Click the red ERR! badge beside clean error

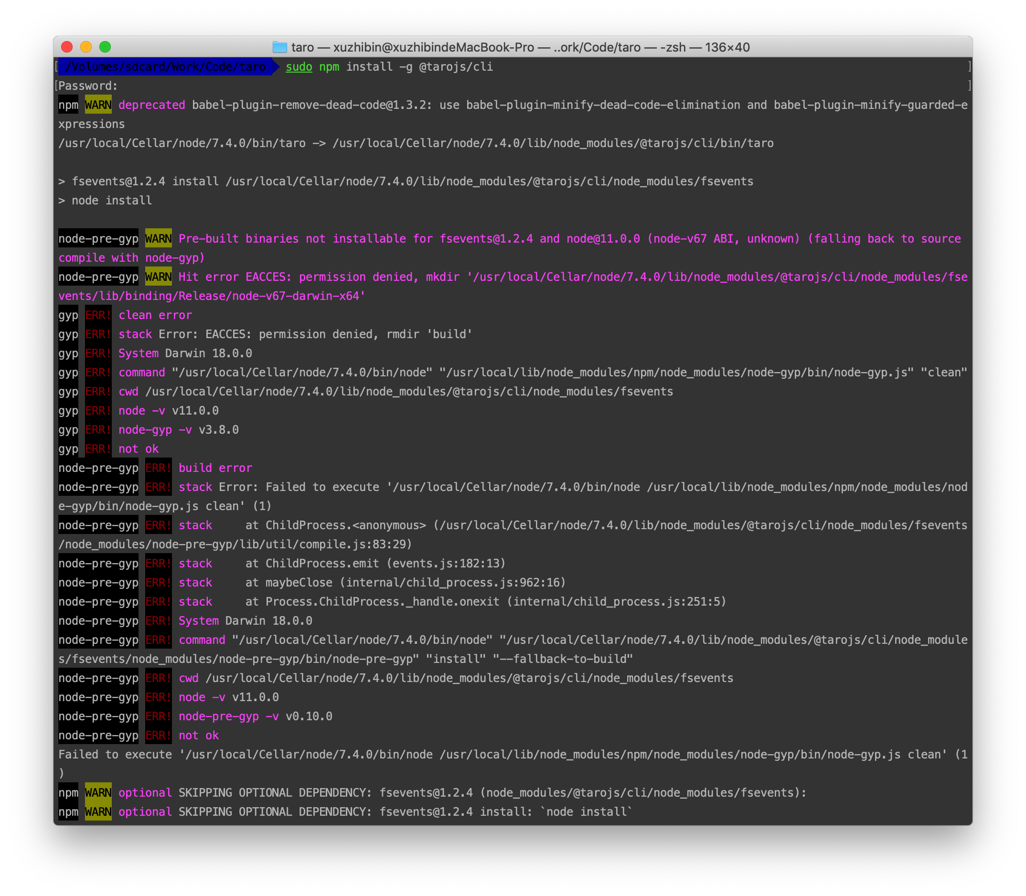pos(98,315)
